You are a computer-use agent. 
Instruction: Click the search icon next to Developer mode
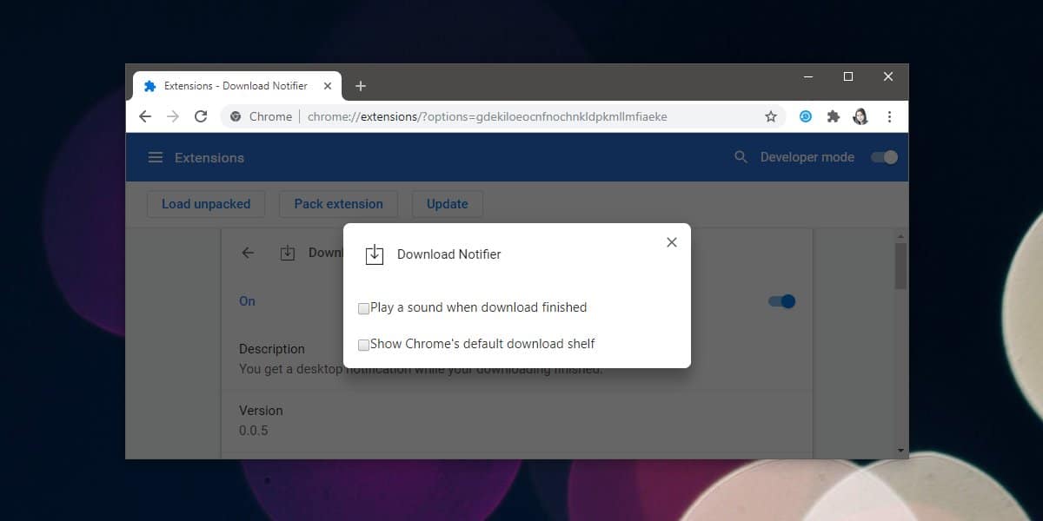pos(740,157)
